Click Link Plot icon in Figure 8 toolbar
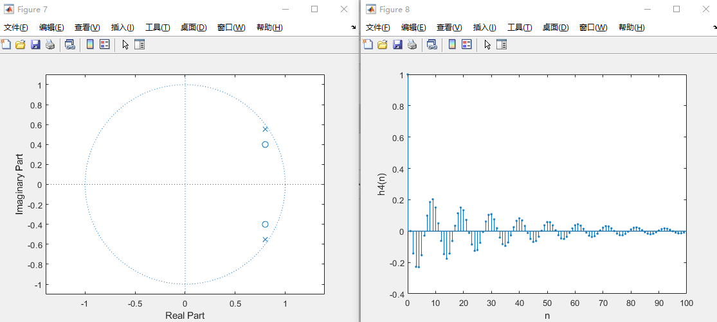Screen dimensions: 717x322 point(431,44)
